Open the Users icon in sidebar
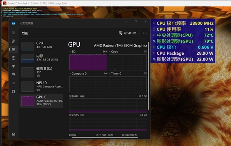Viewport: 231px width, 146px height. pyautogui.click(x=13, y=75)
